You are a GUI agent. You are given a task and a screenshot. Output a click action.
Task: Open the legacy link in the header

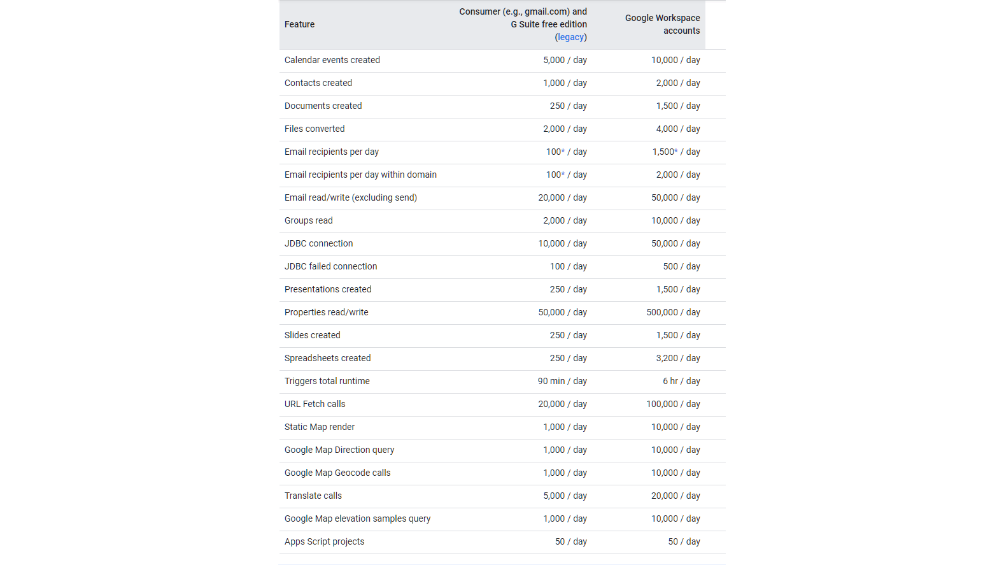pos(570,37)
